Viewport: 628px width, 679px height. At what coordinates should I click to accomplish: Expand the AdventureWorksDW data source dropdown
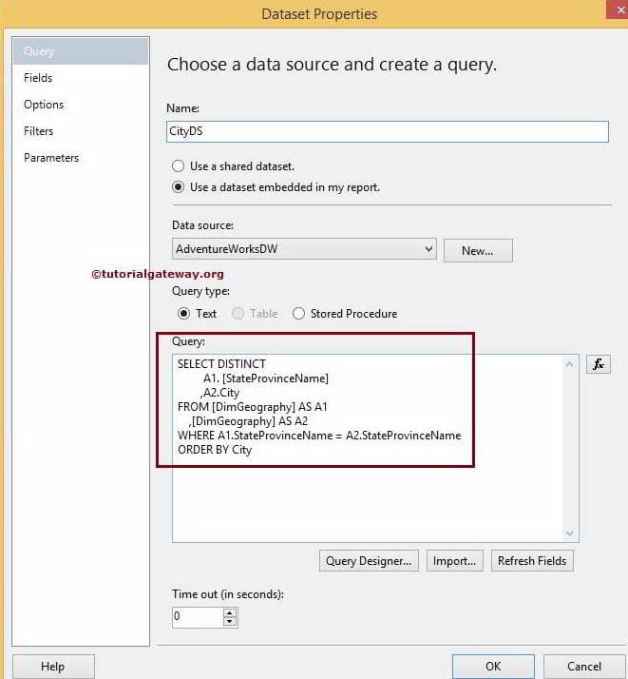(304, 249)
